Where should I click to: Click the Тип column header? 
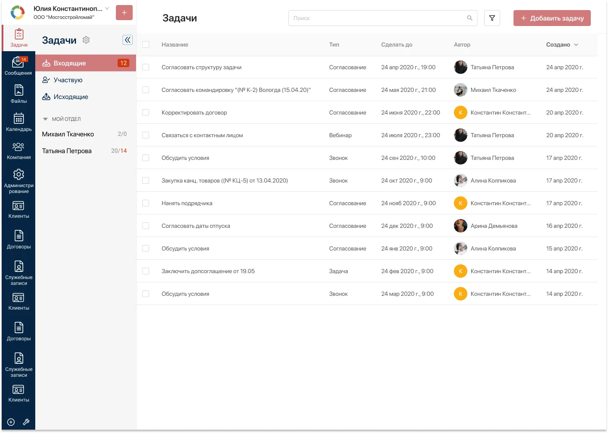click(x=334, y=44)
